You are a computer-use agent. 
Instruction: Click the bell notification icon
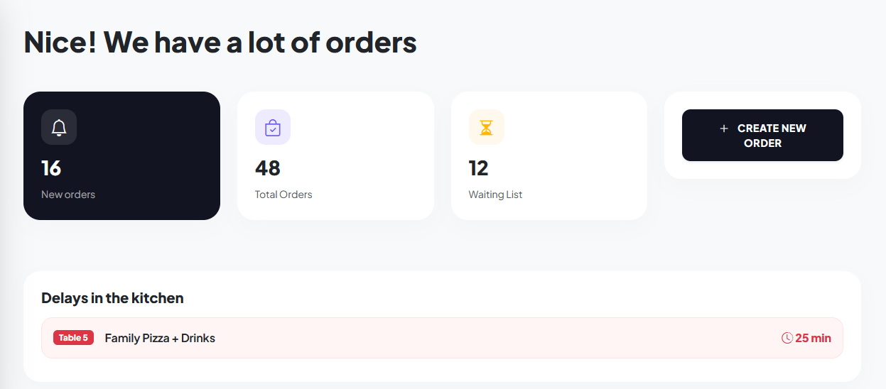pyautogui.click(x=59, y=128)
